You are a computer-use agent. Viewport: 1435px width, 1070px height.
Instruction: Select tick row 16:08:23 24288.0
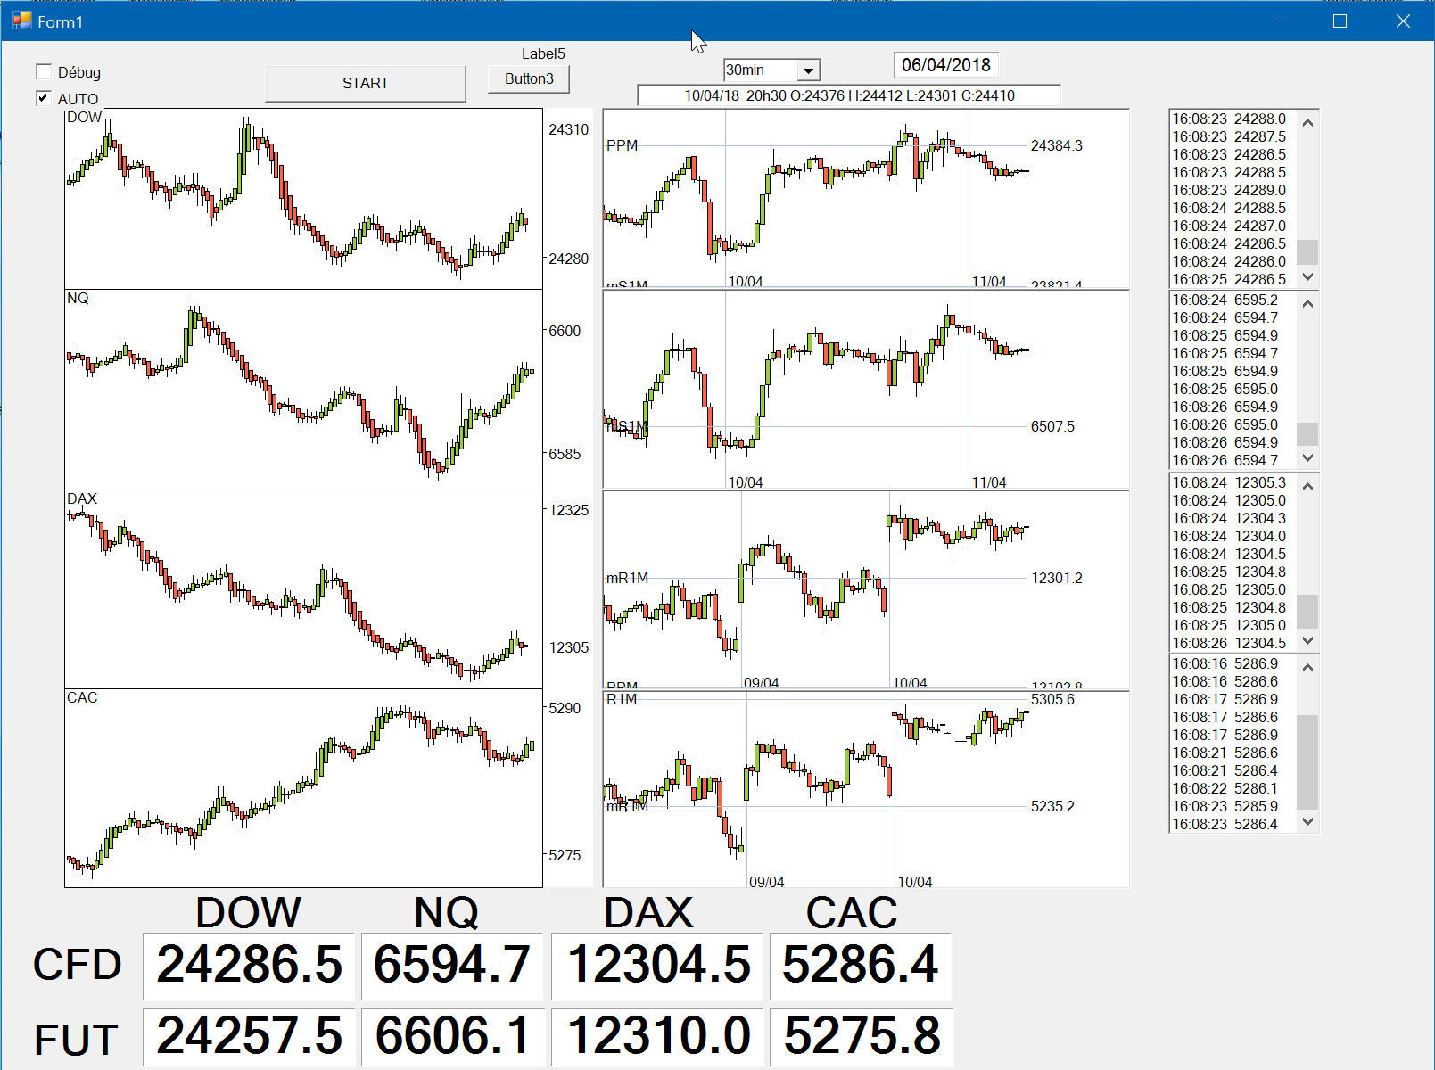click(x=1233, y=119)
